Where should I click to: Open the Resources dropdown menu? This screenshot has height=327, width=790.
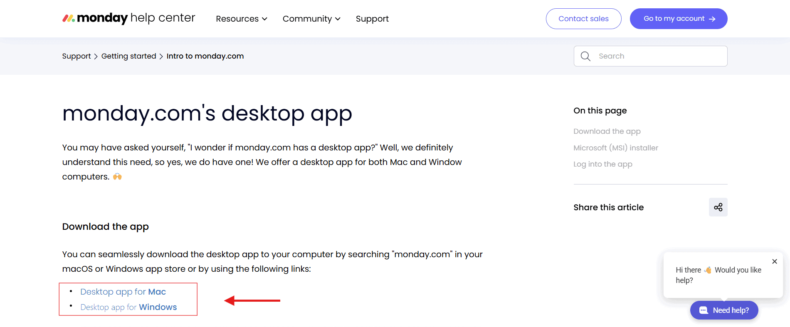coord(242,19)
